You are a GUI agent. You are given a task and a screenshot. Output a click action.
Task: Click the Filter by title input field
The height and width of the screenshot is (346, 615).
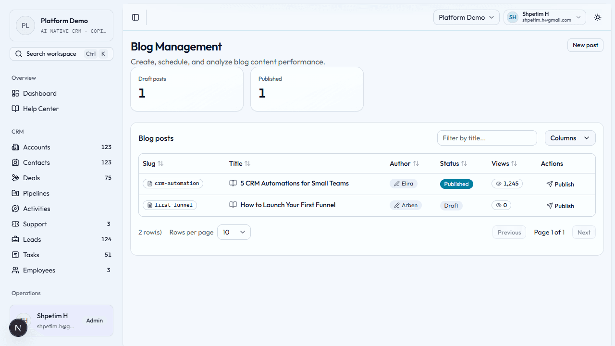tap(487, 138)
